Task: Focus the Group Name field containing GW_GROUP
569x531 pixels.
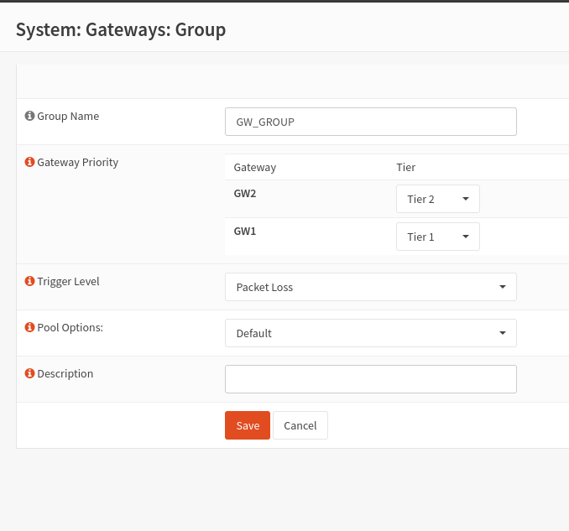Action: [x=370, y=122]
